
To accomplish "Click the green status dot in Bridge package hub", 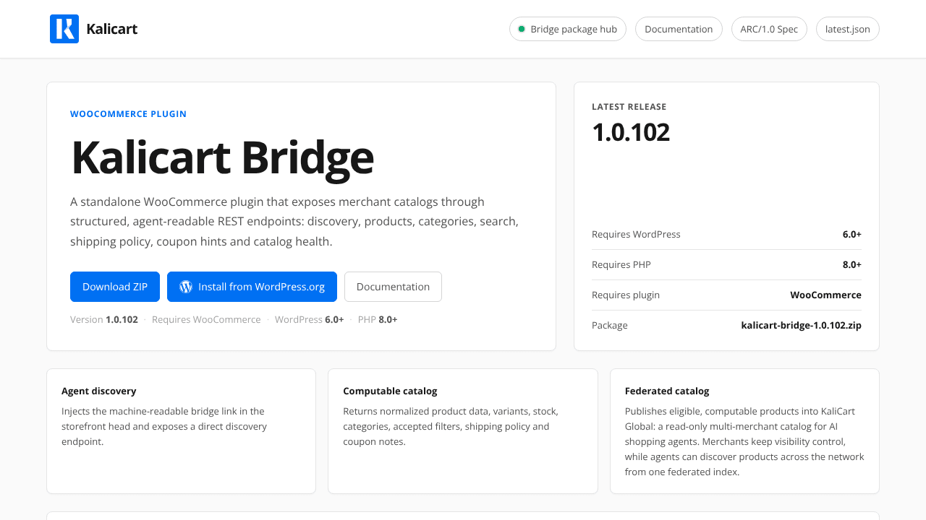I will pos(522,29).
